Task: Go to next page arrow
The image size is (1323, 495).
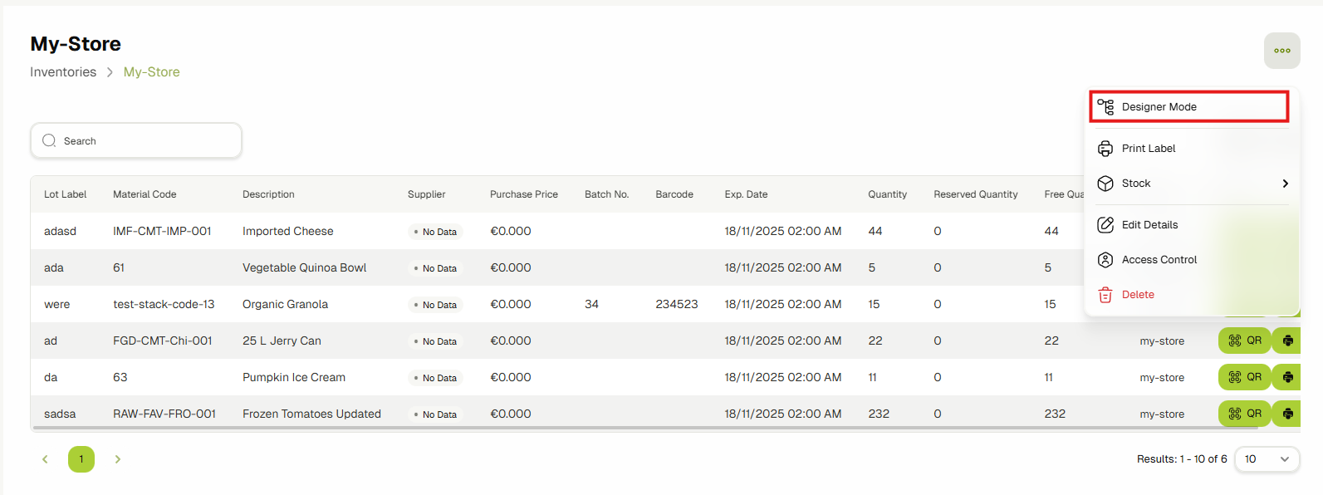Action: tap(118, 459)
